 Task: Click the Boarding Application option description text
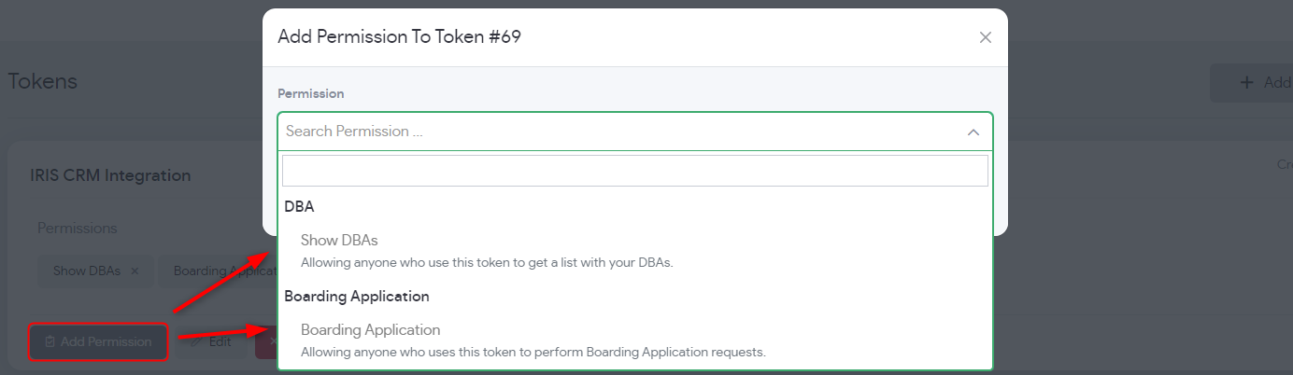(533, 352)
